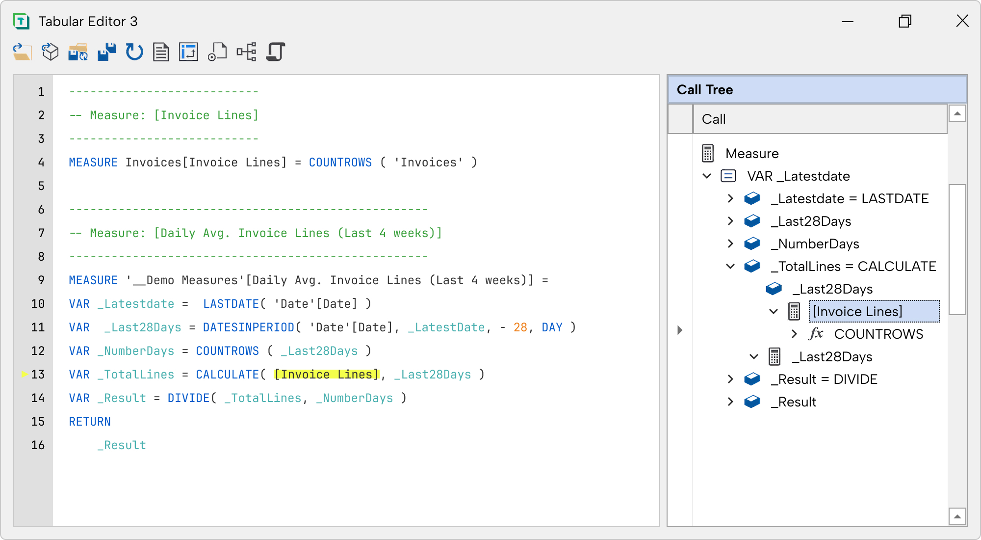Click the open model folder icon
The width and height of the screenshot is (981, 540).
(22, 52)
